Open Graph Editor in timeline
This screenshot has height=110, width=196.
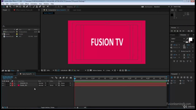pos(71,78)
